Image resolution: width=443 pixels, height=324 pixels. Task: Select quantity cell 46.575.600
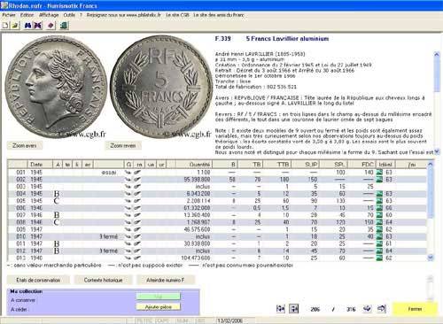197,229
